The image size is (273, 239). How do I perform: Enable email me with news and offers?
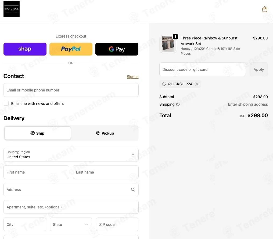6,104
